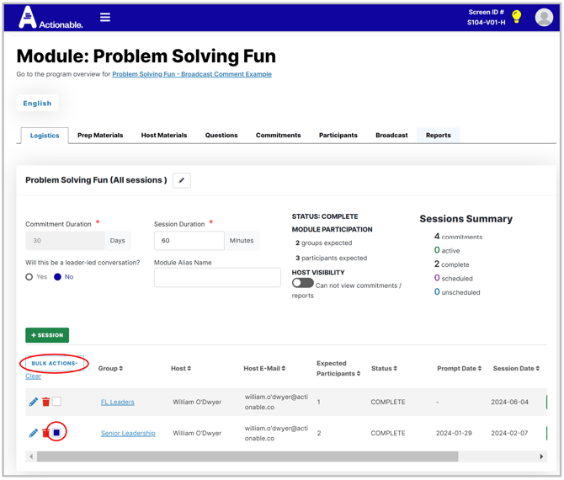Uncheck the Senior Leadership row checkbox

56,432
